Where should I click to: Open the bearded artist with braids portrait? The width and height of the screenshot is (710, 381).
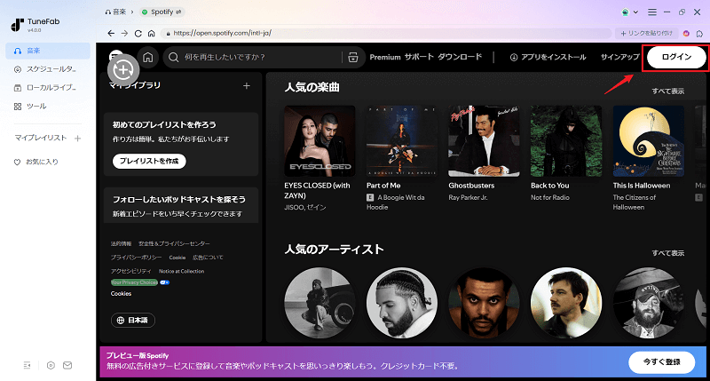[x=402, y=303]
